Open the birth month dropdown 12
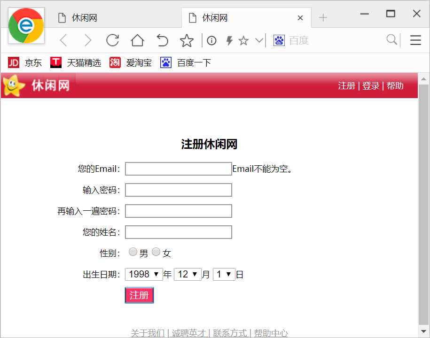The width and height of the screenshot is (430, 338). tap(188, 274)
